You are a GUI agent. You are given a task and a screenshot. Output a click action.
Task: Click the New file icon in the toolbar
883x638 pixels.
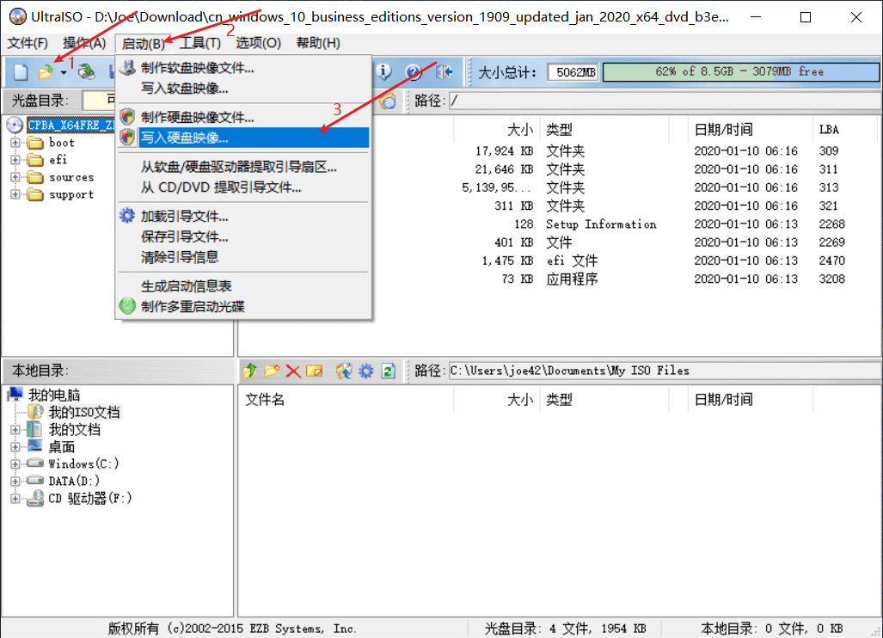click(21, 71)
